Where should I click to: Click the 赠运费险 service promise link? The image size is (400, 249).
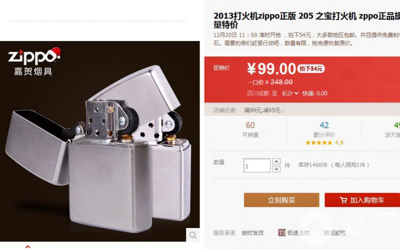(334, 233)
